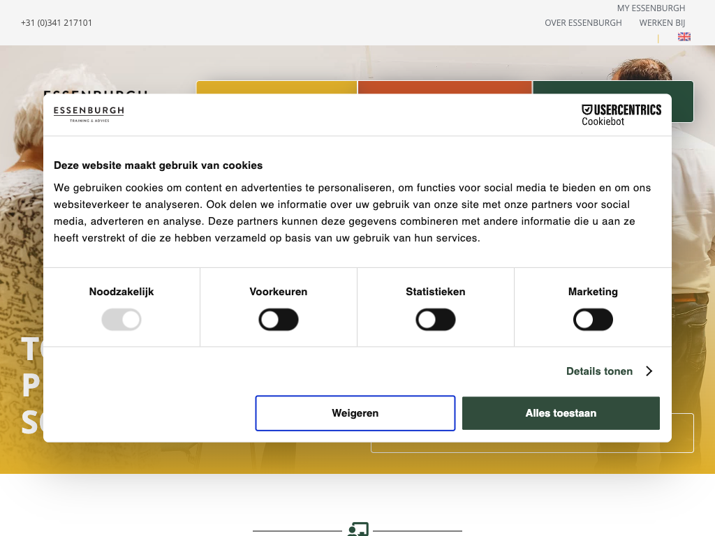Image resolution: width=715 pixels, height=536 pixels.
Task: Open the WERKEN BIJ link
Action: point(662,23)
